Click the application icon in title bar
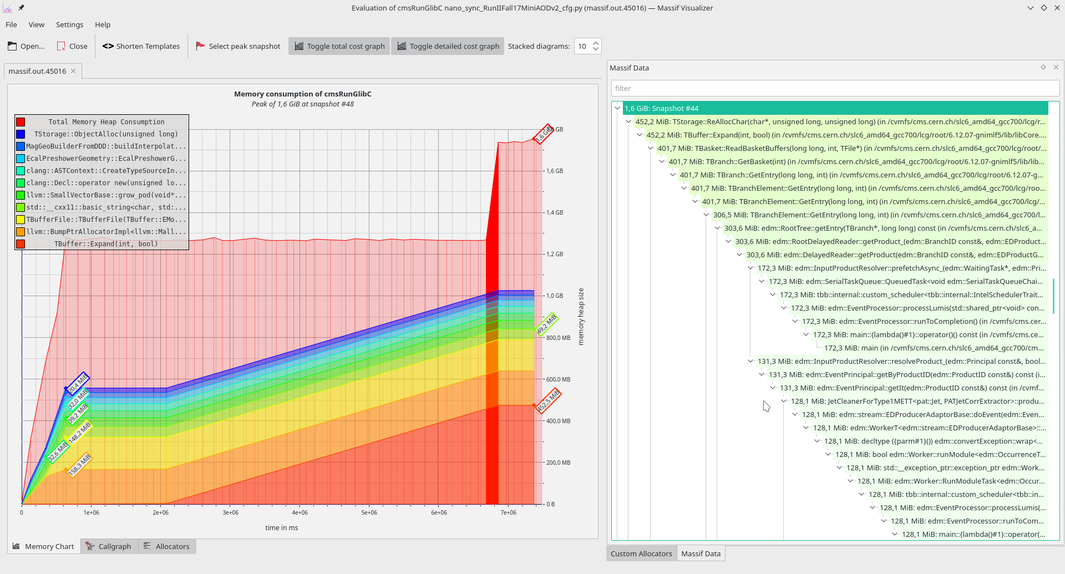The height and width of the screenshot is (574, 1065). click(x=8, y=8)
